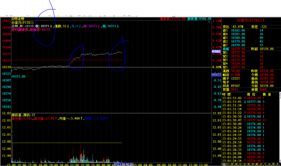Click the 價位 column header in tick list

pos(251,94)
